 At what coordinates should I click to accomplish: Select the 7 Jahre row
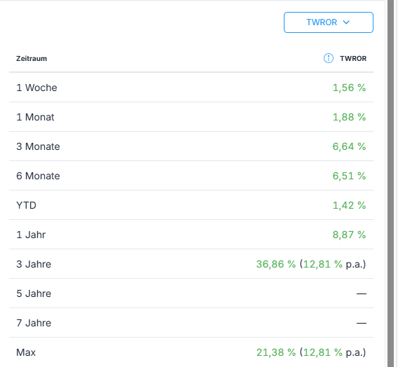point(191,323)
